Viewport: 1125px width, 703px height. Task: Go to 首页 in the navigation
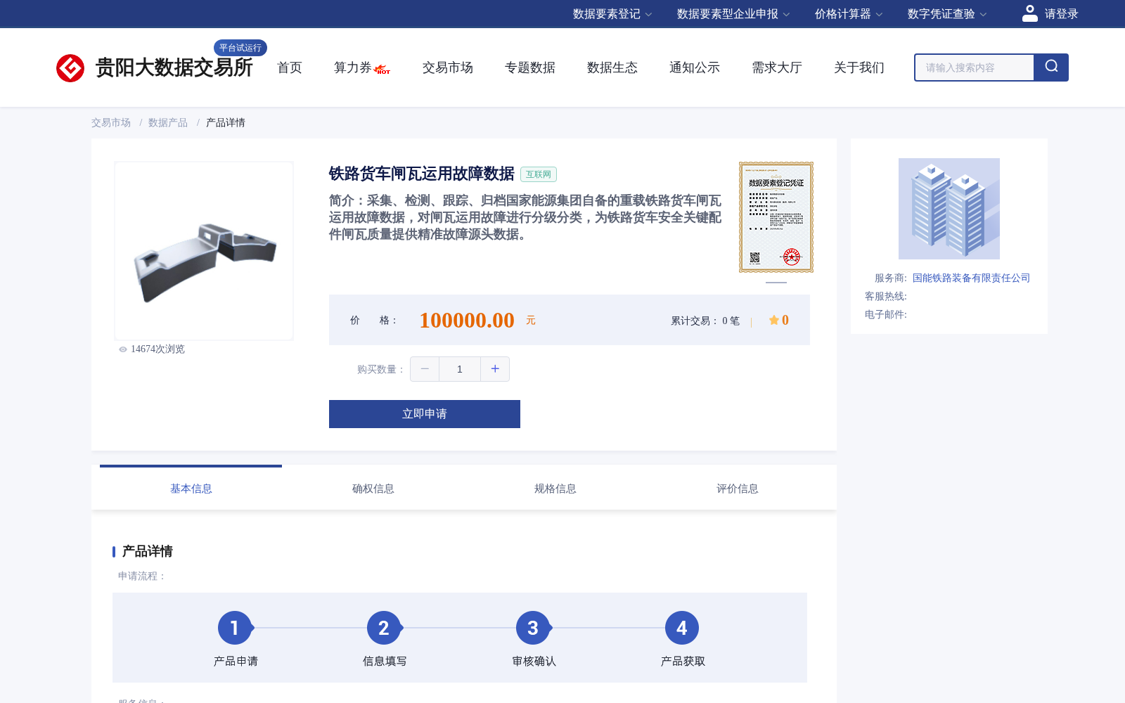click(x=290, y=67)
